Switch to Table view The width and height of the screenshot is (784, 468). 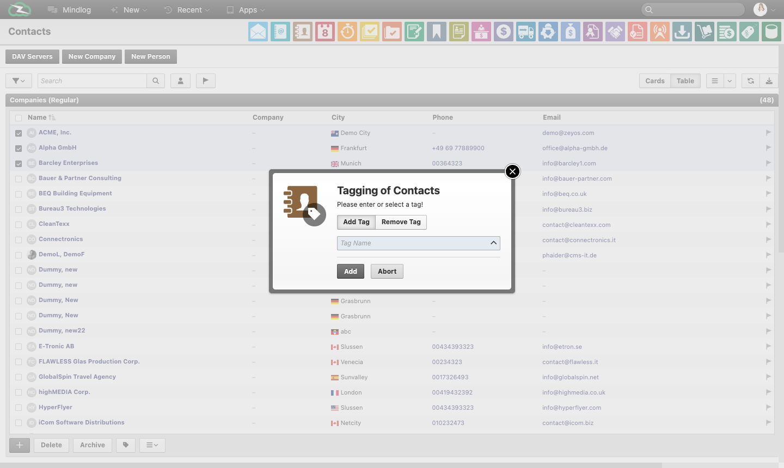tap(685, 81)
